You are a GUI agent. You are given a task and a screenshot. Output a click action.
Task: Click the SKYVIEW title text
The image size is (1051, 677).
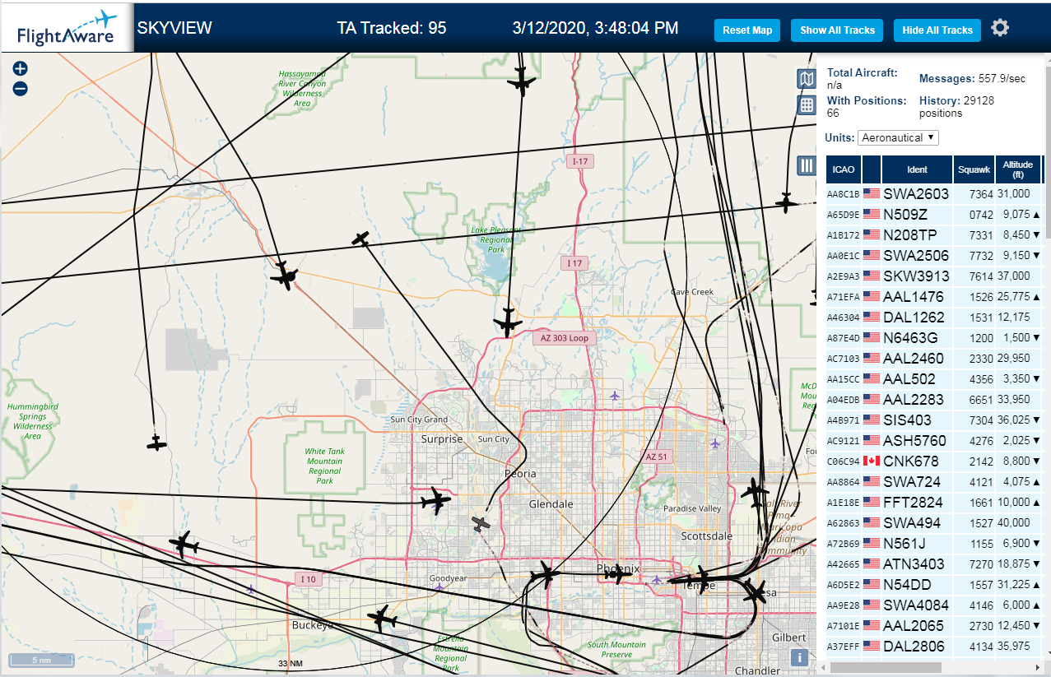174,28
